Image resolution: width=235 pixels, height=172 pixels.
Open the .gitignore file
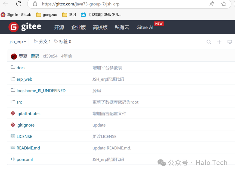click(x=26, y=125)
